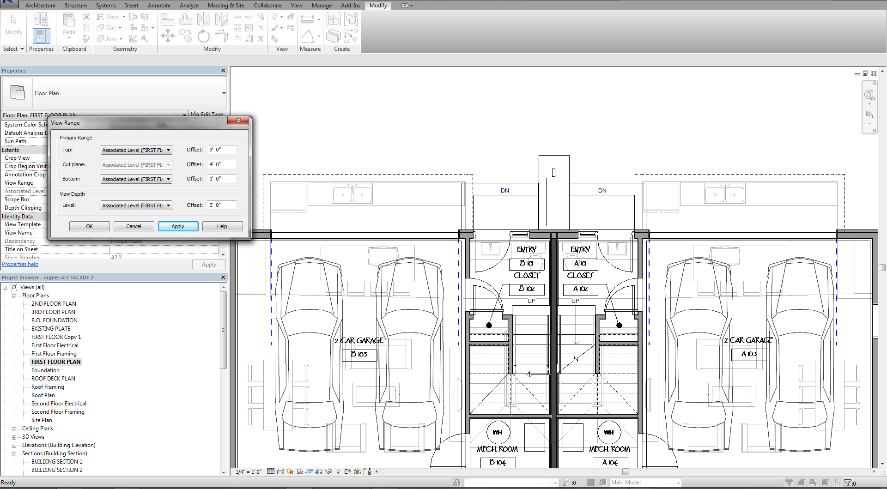The height and width of the screenshot is (489, 887).
Task: Toggle shadows from the view control bar
Action: [x=300, y=471]
